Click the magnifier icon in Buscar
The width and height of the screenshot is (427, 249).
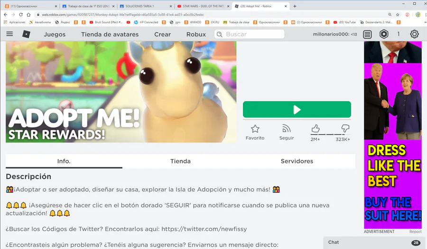point(220,34)
